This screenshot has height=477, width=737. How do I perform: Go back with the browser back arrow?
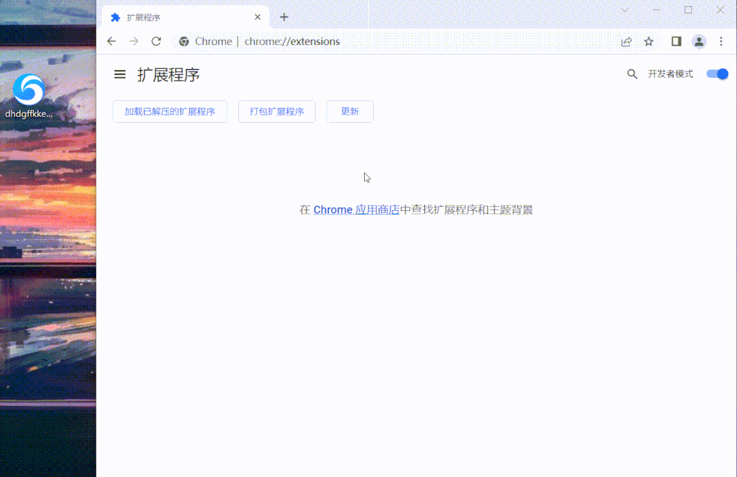pos(111,42)
